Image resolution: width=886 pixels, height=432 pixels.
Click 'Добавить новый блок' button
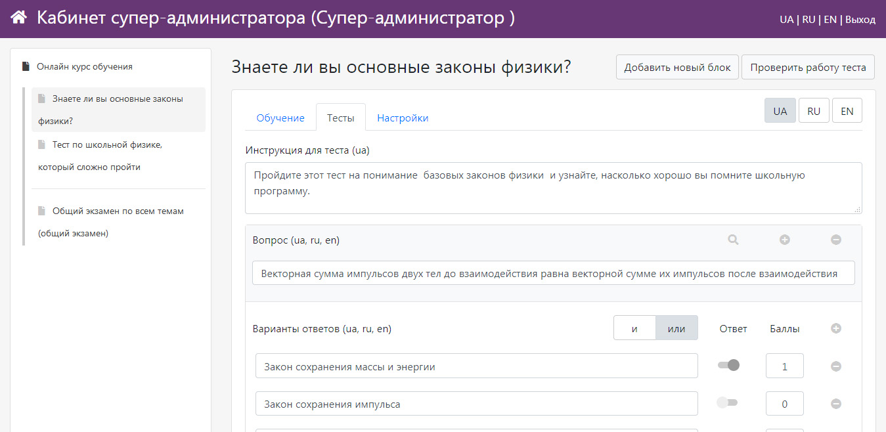[x=677, y=67]
